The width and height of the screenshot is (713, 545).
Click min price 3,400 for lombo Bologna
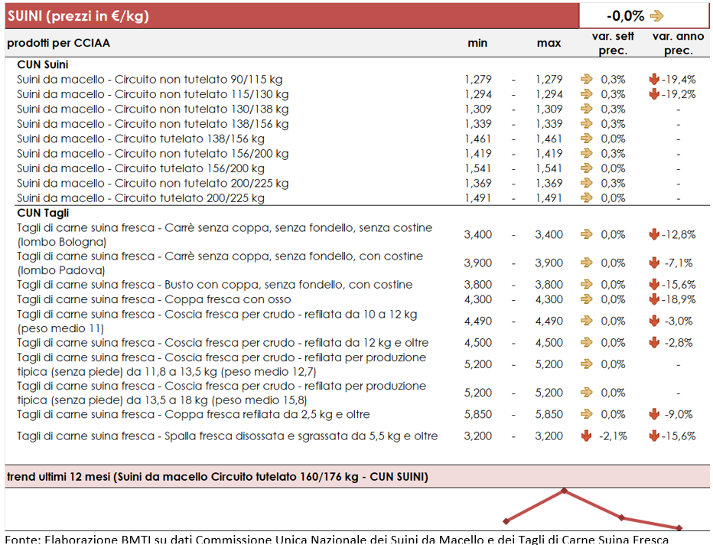pyautogui.click(x=478, y=235)
